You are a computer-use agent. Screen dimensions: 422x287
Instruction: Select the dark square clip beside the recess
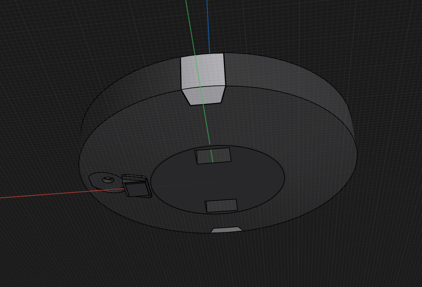137,186
